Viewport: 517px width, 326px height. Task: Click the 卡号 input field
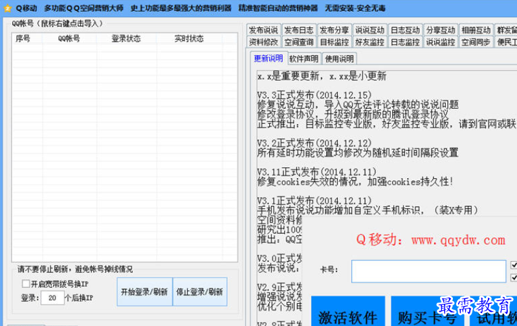428,272
